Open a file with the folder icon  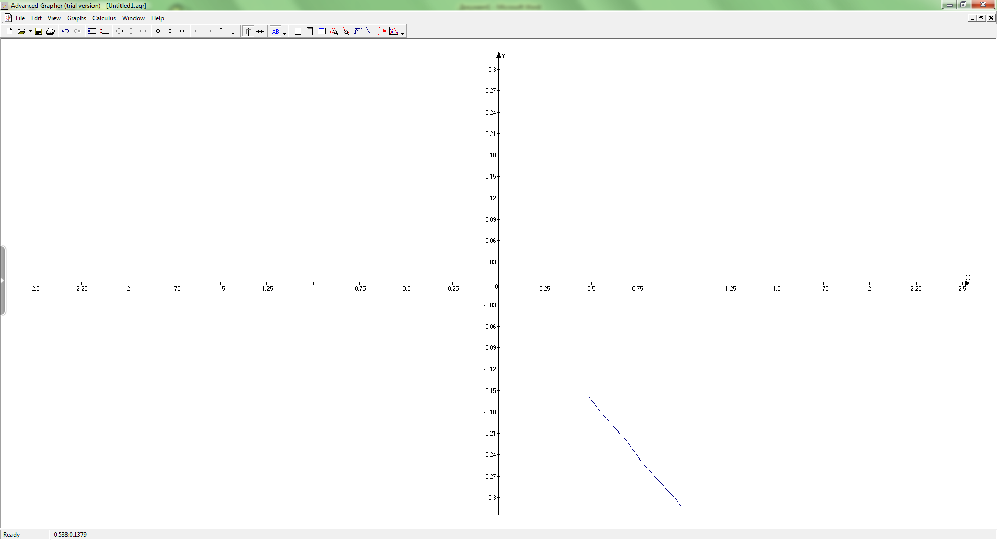21,31
